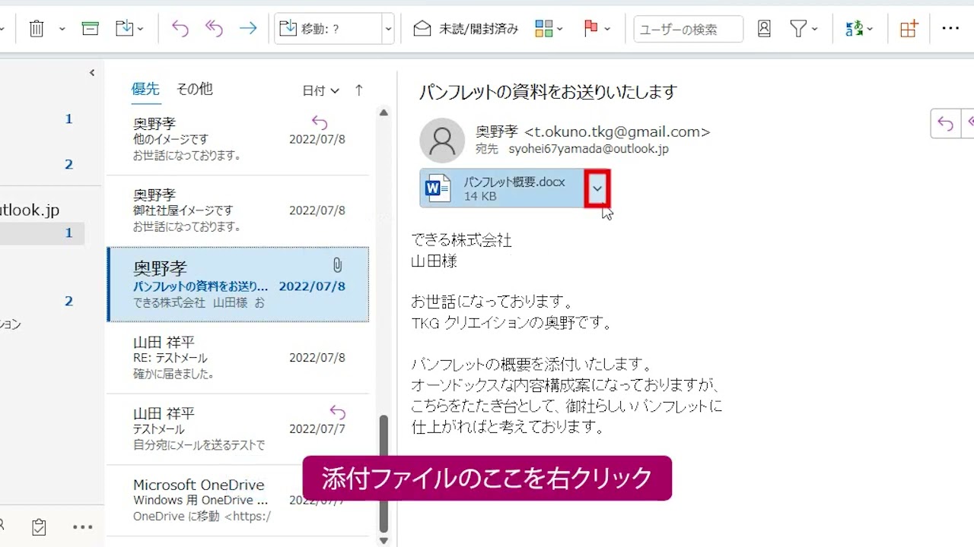974x547 pixels.
Task: Open the flag dropdown arrow
Action: [607, 29]
